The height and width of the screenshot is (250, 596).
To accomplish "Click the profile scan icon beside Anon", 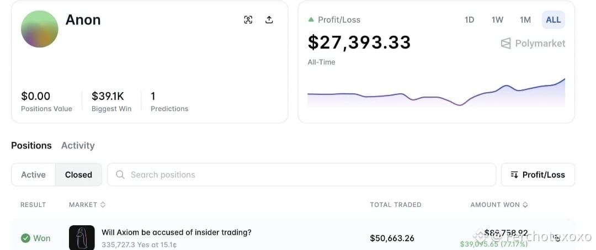I will tap(248, 20).
